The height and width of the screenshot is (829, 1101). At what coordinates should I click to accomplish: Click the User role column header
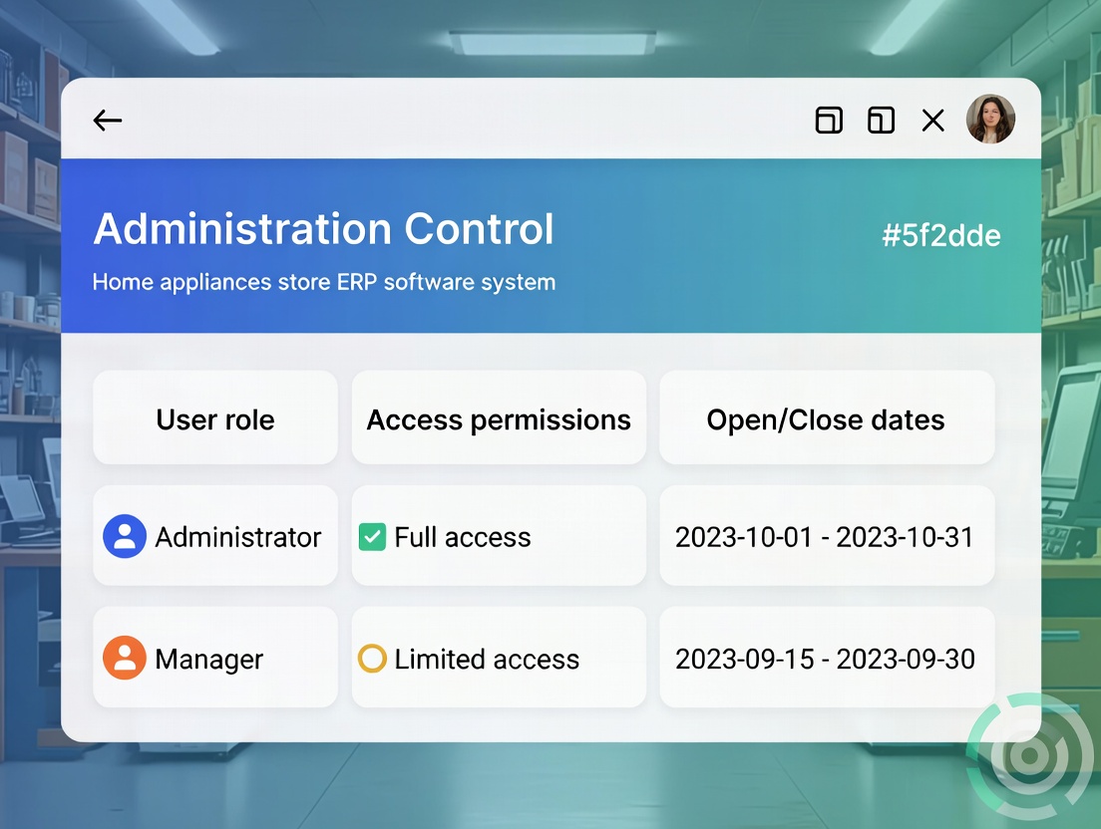tap(215, 419)
